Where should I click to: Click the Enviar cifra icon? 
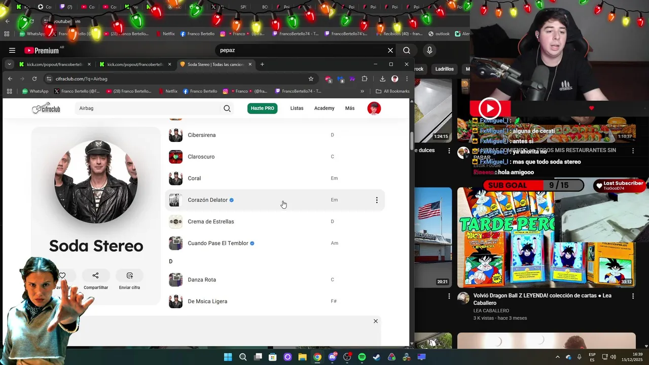click(x=130, y=276)
